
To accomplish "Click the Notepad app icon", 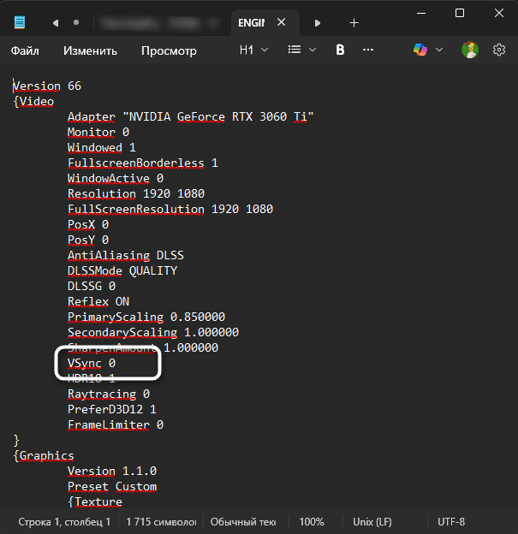I will tap(20, 22).
